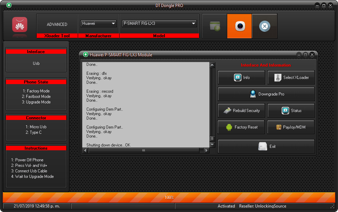The width and height of the screenshot is (338, 212).
Task: Click the 'Interface And Information' heading
Action: click(266, 65)
